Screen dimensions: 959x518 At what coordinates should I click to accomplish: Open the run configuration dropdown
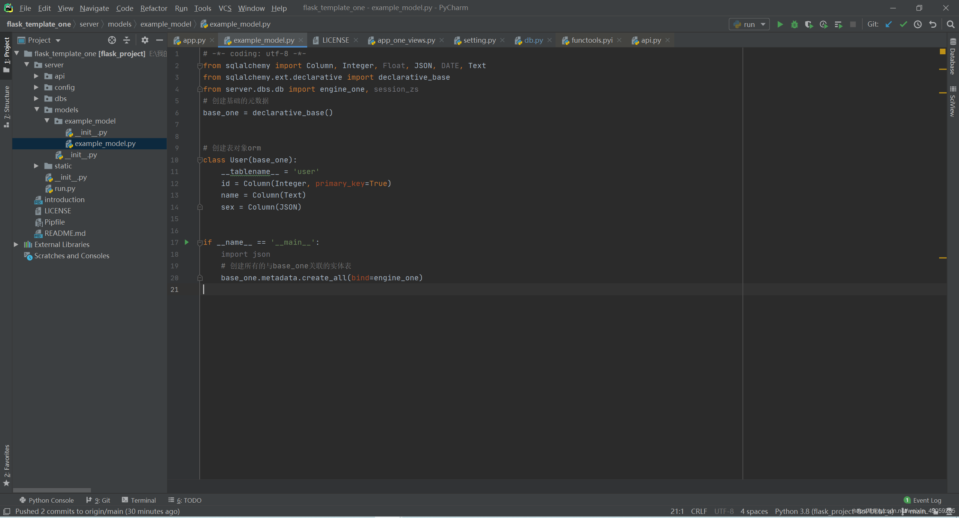(749, 24)
